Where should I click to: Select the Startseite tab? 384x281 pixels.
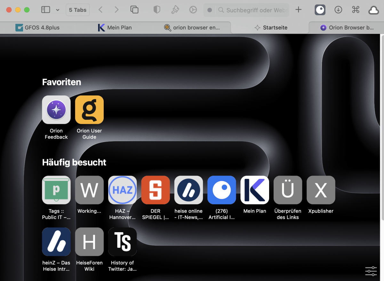pos(270,28)
